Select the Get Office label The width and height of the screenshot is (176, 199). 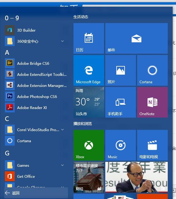(26, 176)
